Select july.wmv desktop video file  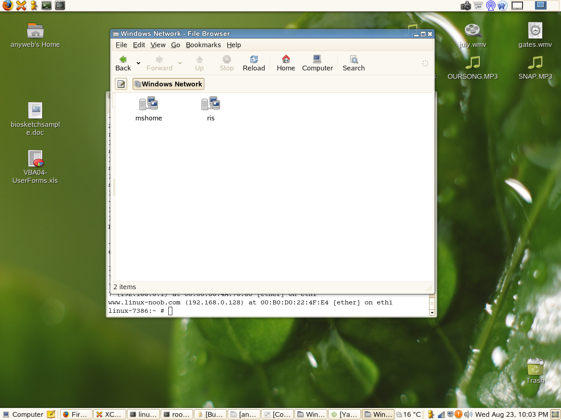(x=473, y=36)
